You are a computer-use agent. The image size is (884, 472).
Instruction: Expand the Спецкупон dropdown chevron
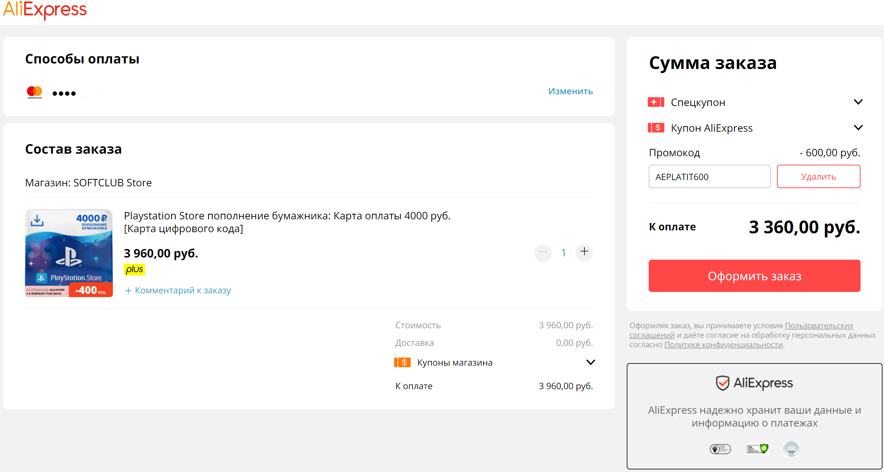858,102
